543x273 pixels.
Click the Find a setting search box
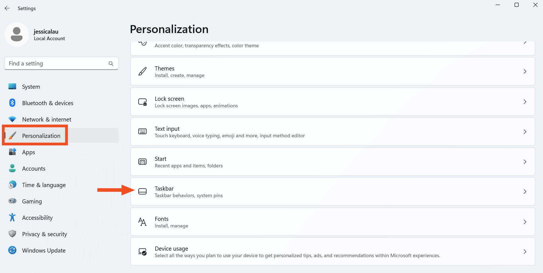[x=61, y=63]
